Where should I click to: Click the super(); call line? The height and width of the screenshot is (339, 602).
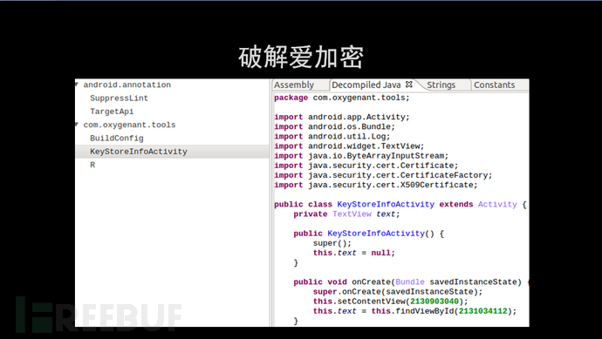coord(332,243)
